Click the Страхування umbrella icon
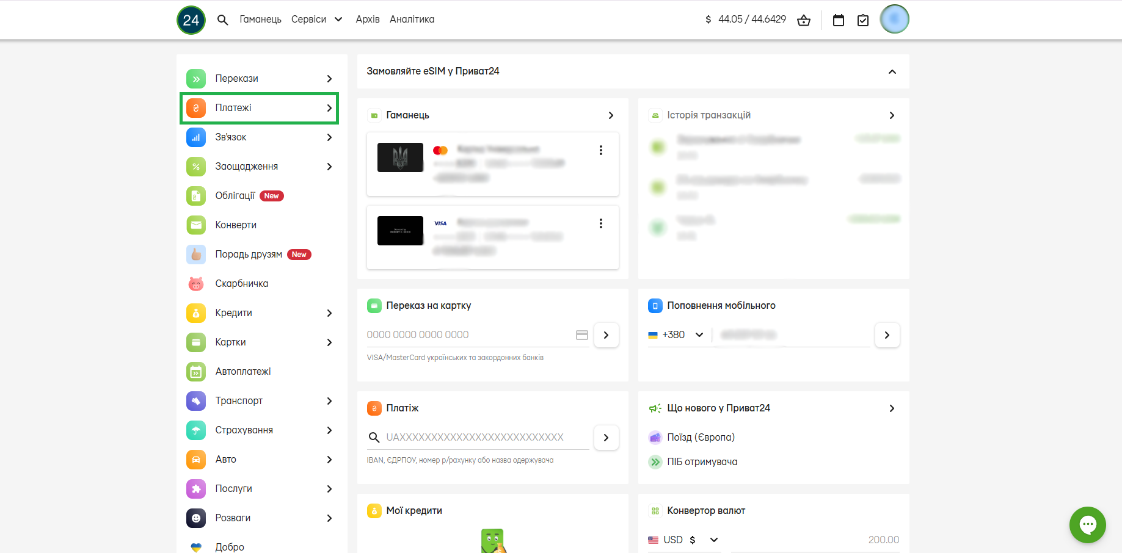1122x553 pixels. (196, 430)
